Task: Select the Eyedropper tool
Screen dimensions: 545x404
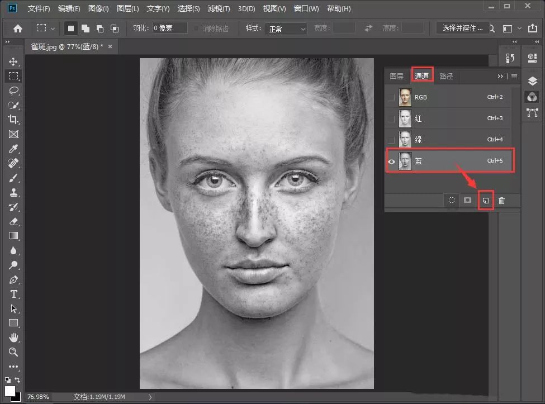Action: [x=13, y=149]
